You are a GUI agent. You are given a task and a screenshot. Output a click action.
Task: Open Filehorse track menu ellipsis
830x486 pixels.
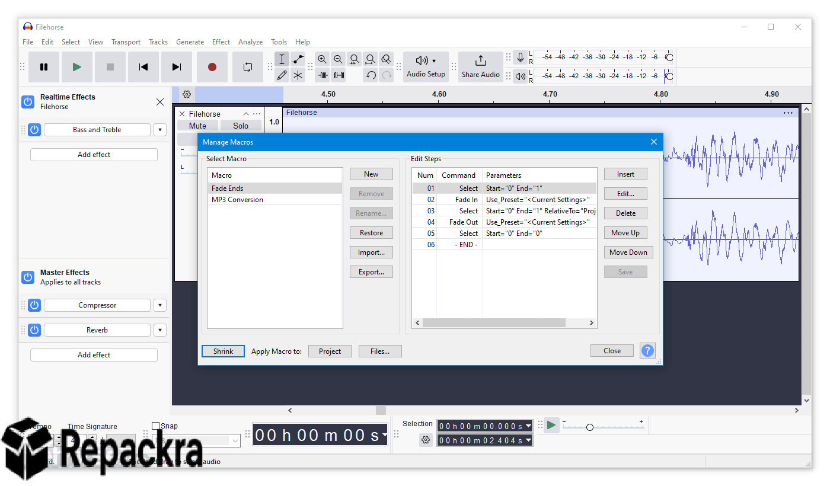[x=257, y=114]
